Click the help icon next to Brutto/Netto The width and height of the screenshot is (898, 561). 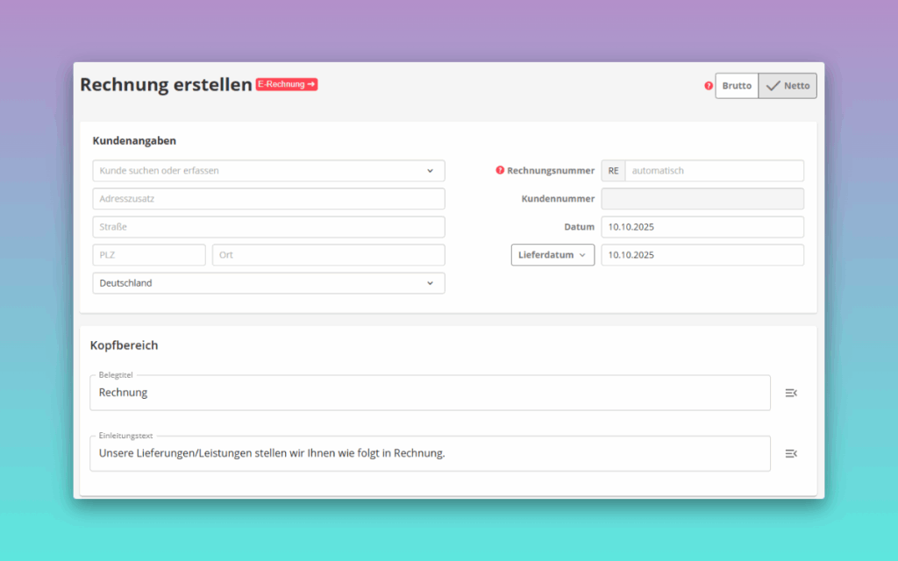[x=707, y=85]
